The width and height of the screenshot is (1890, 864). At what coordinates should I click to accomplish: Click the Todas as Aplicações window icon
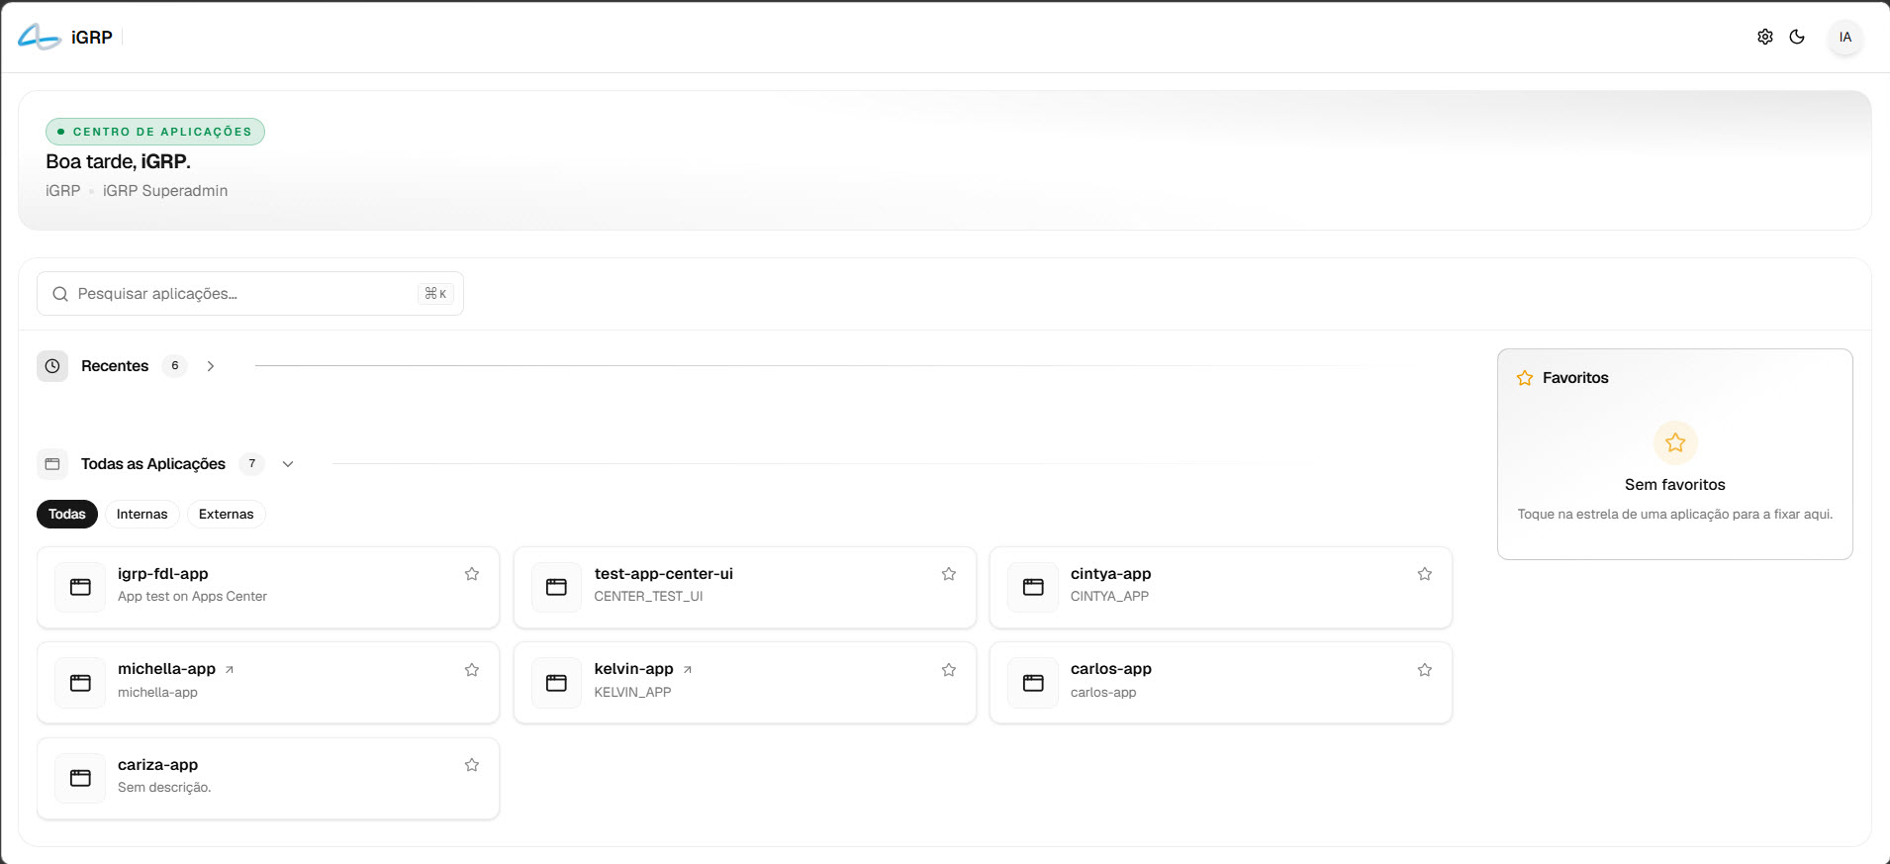[52, 464]
